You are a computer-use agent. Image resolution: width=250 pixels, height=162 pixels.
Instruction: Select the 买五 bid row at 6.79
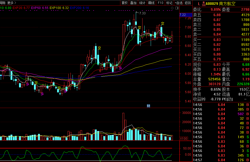[x=221, y=59]
